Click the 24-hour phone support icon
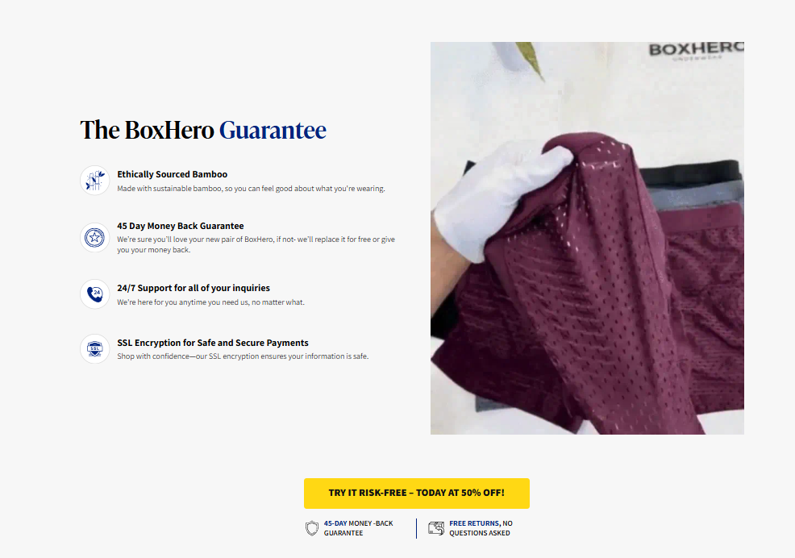 95,294
